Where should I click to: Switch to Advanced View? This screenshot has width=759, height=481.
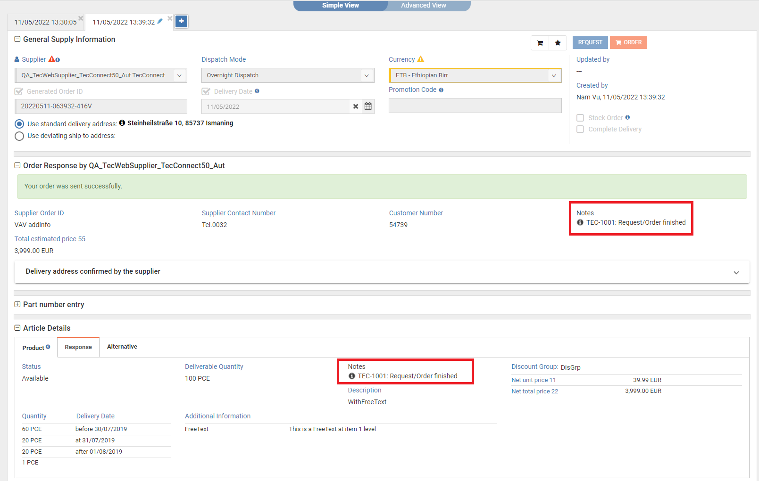pyautogui.click(x=423, y=5)
